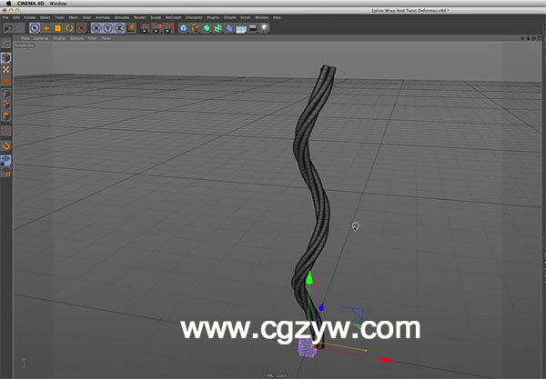
Task: Switch to Edges mode
Action: (x=6, y=104)
